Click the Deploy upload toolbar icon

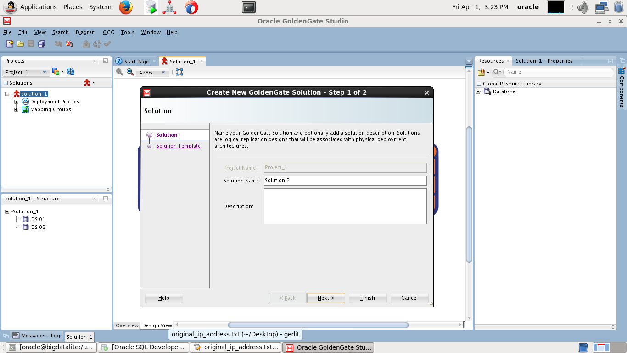(86, 44)
